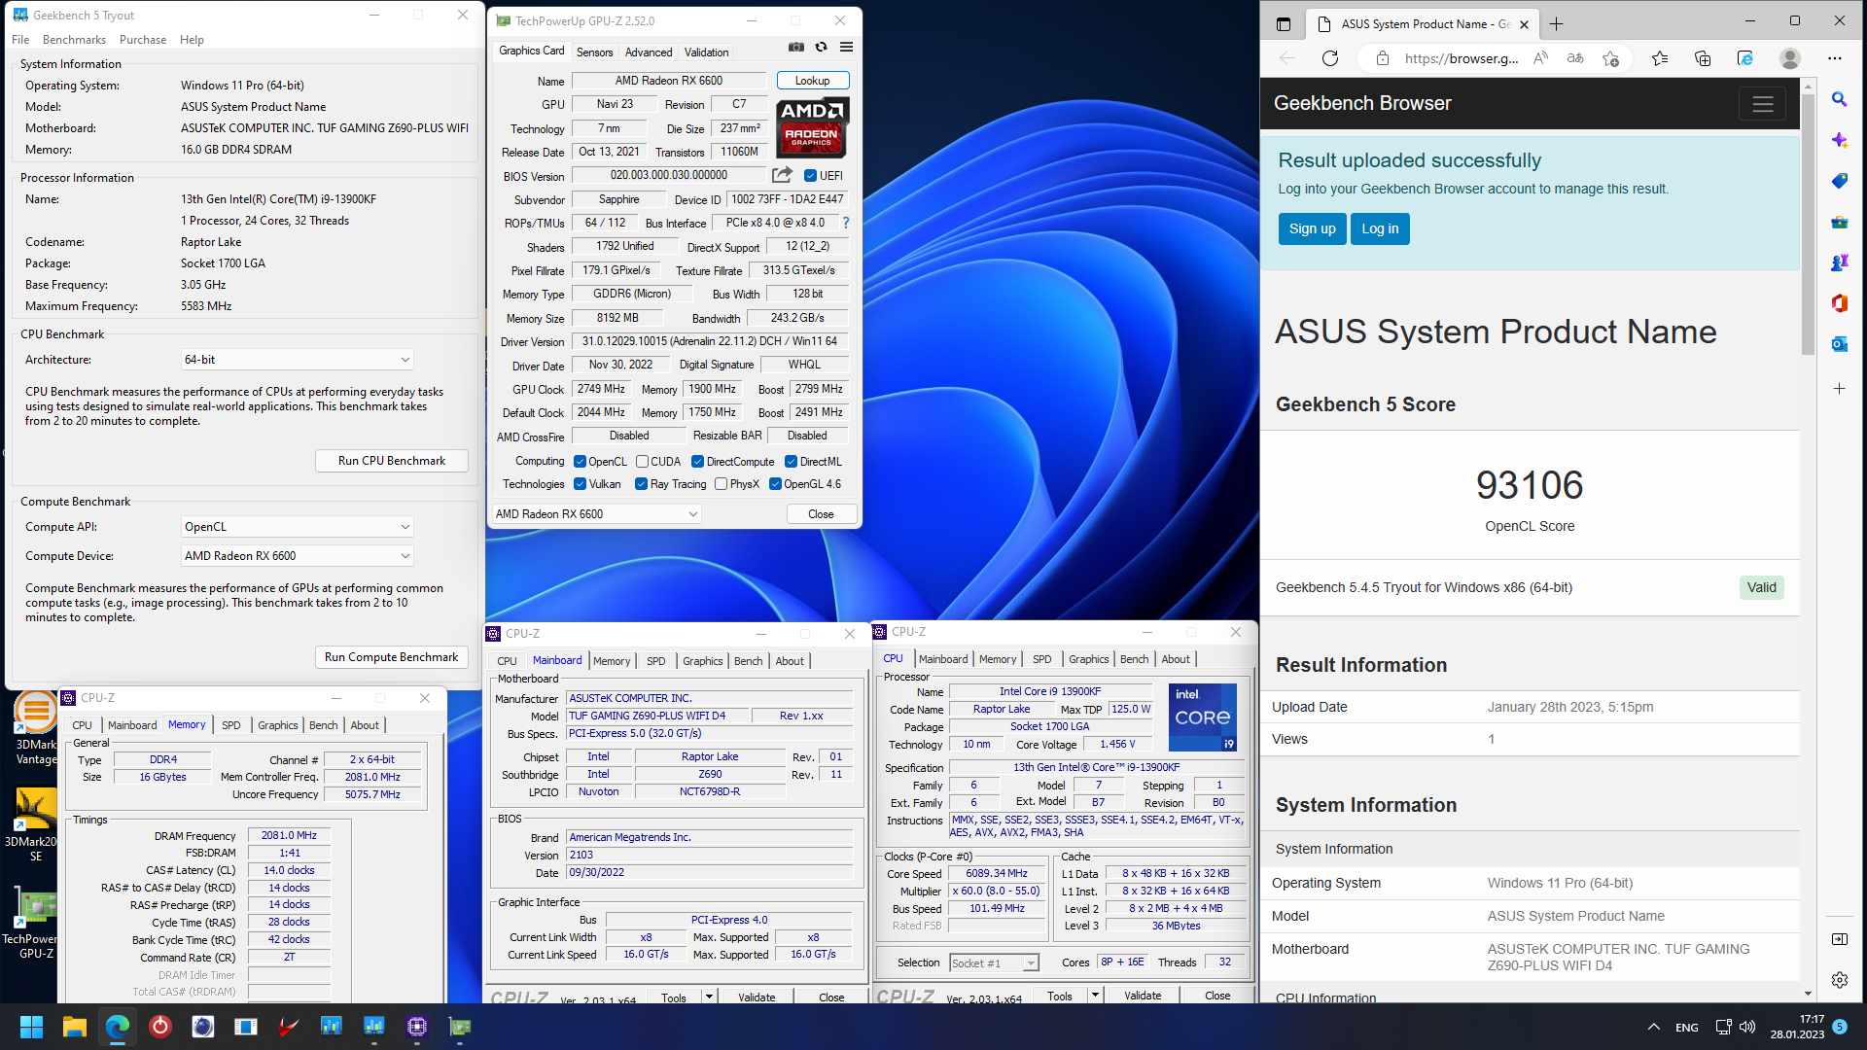This screenshot has width=1867, height=1050.
Task: Click the Run CPU Benchmark button
Action: (392, 461)
